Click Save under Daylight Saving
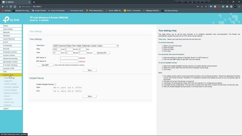 (x=90, y=96)
